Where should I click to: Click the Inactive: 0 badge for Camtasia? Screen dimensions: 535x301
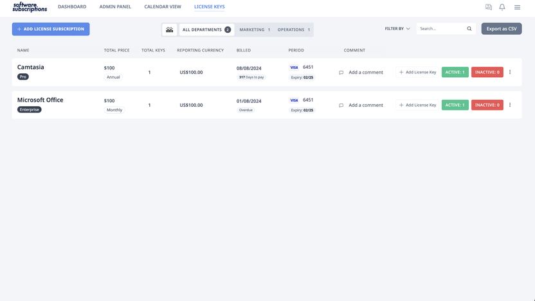tap(487, 72)
